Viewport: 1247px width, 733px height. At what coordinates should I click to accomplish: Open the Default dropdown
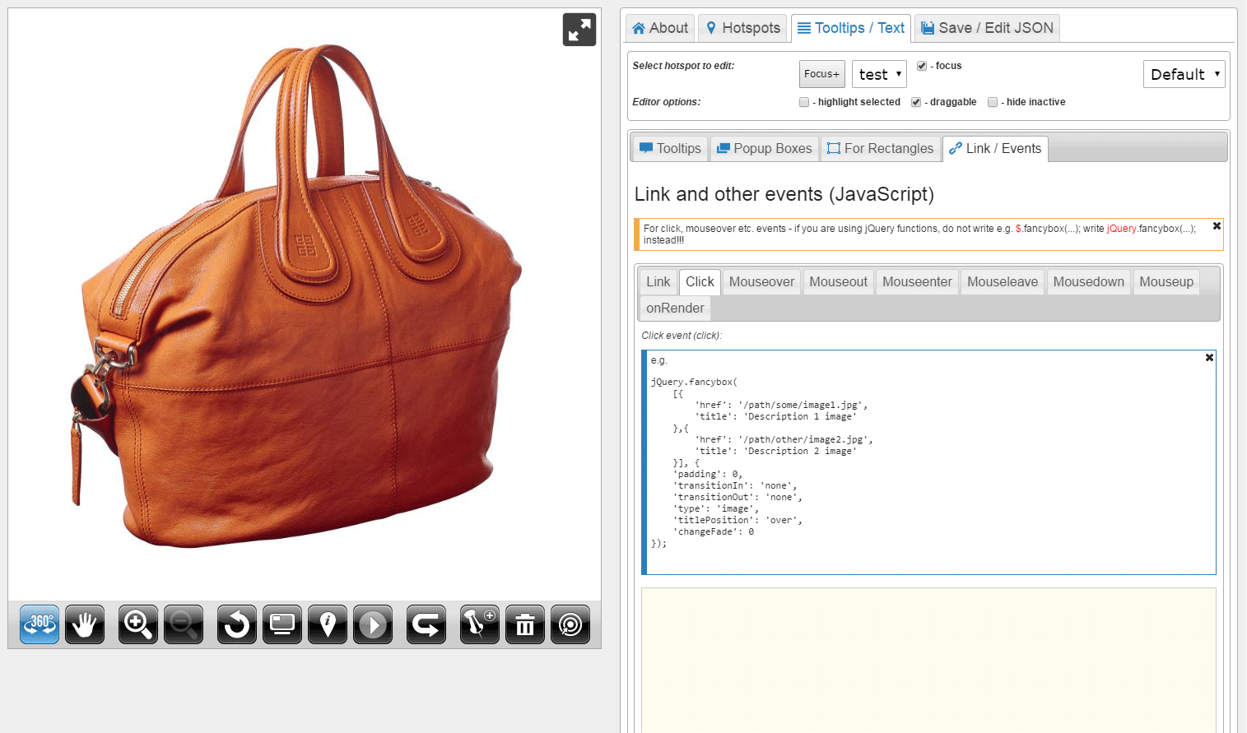click(x=1184, y=74)
